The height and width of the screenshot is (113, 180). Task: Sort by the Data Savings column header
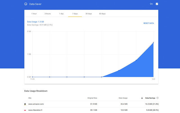[150, 98]
